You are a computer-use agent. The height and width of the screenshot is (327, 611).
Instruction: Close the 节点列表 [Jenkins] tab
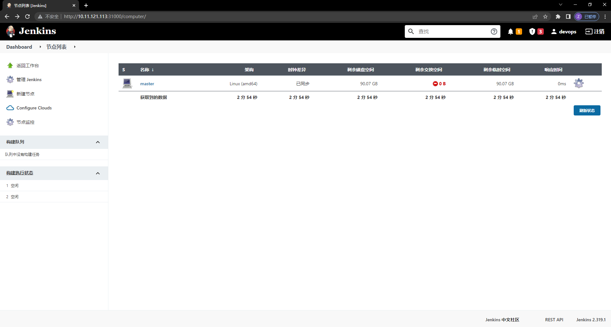[74, 5]
